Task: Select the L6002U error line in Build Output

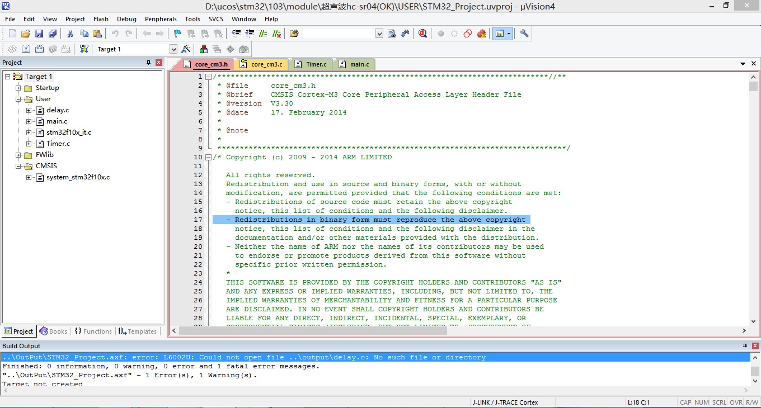Action: [x=375, y=357]
